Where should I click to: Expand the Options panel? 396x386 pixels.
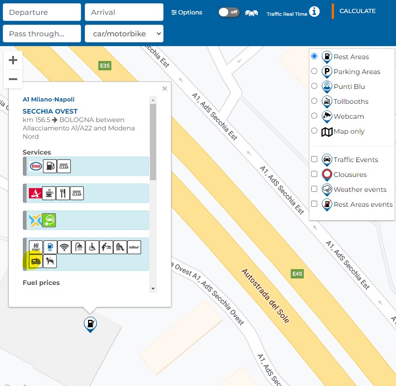(x=187, y=13)
